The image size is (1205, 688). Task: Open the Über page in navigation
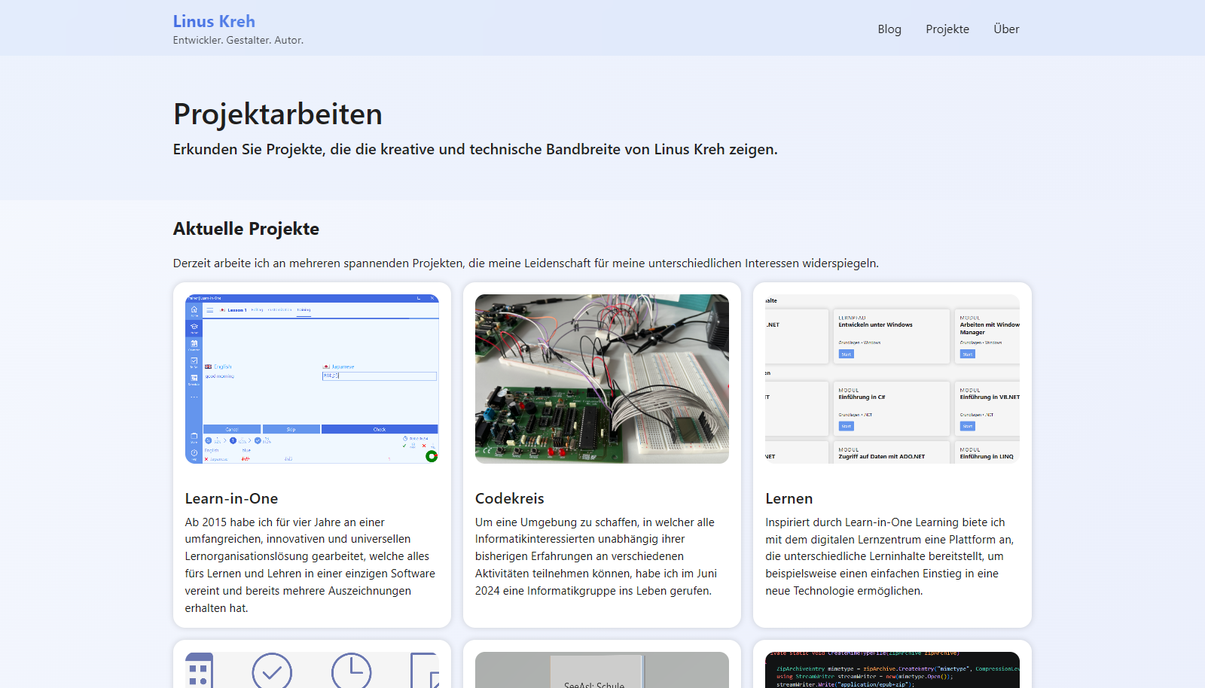(x=1006, y=29)
